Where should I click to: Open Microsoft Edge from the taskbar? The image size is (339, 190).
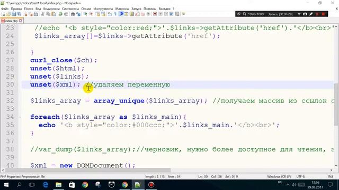point(46,185)
